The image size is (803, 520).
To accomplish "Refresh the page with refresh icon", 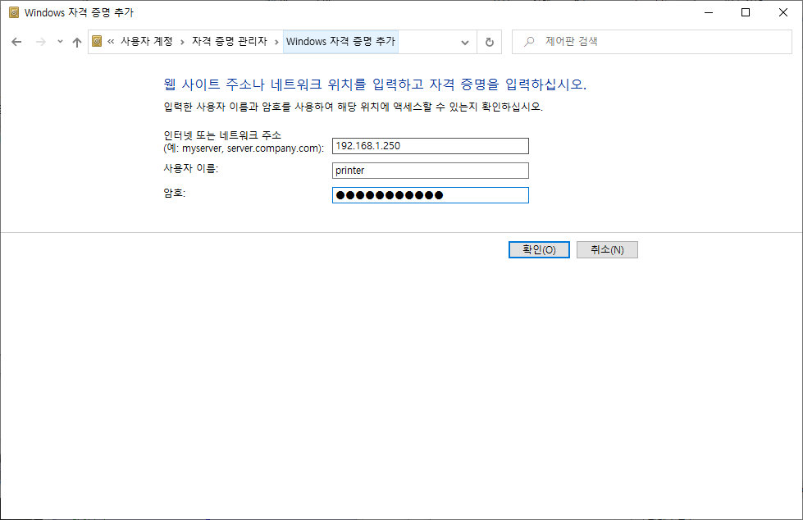I will coord(490,42).
